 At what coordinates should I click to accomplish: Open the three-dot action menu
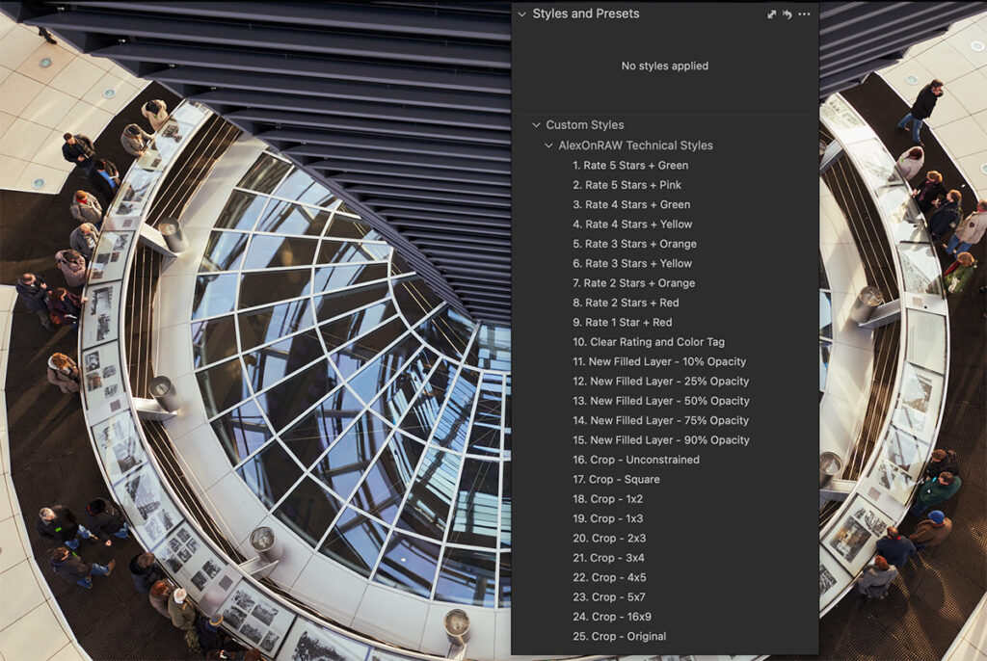click(x=805, y=13)
